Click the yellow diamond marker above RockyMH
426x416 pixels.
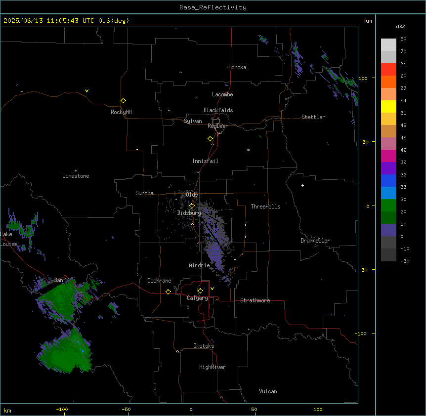pyautogui.click(x=124, y=101)
